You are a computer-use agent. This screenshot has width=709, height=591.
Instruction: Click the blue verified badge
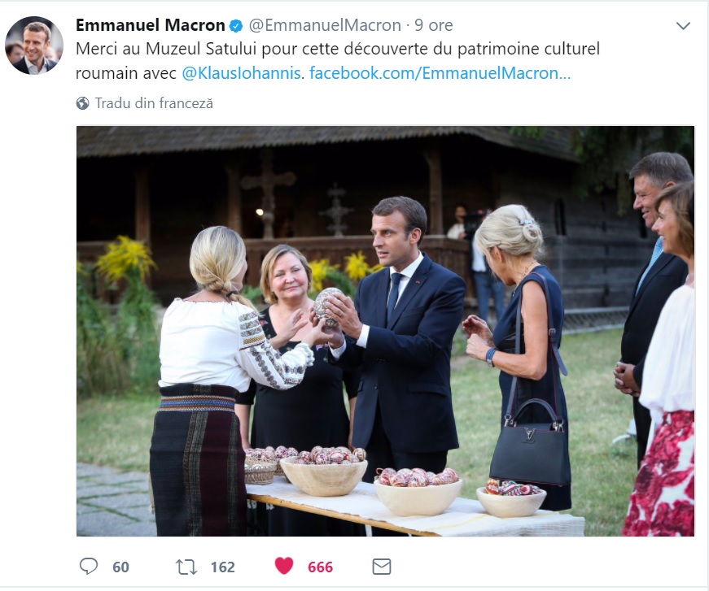237,25
